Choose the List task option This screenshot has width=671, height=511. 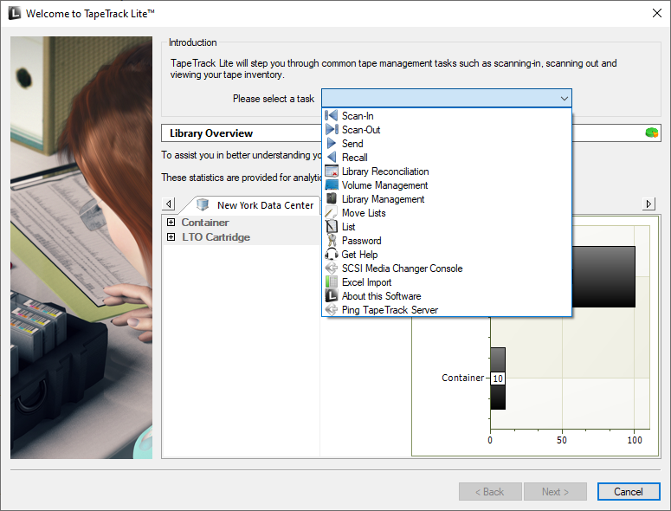[447, 226]
